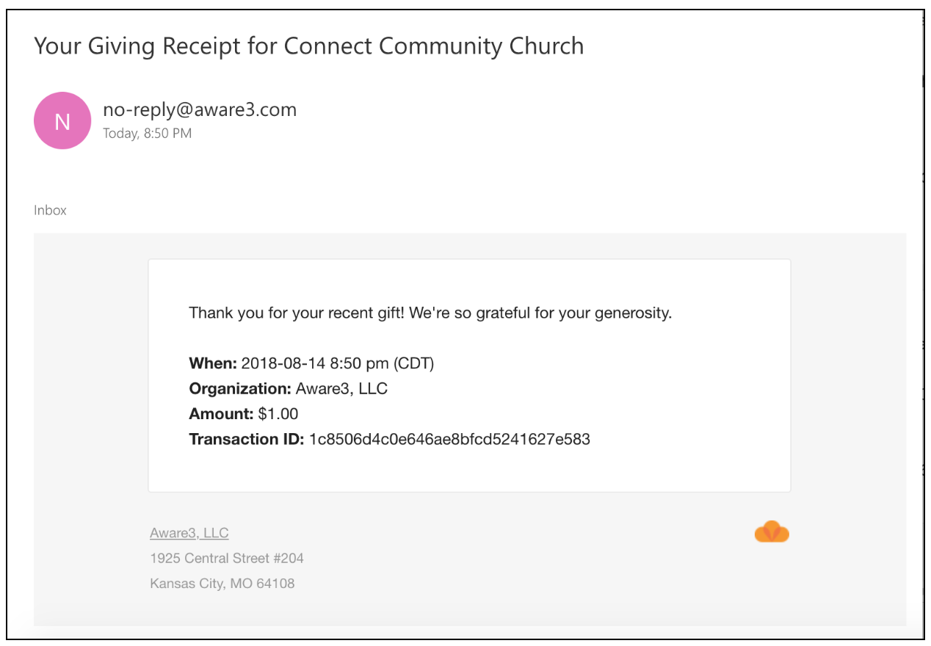Click the bold When label
Image resolution: width=931 pixels, height=646 pixels.
213,363
